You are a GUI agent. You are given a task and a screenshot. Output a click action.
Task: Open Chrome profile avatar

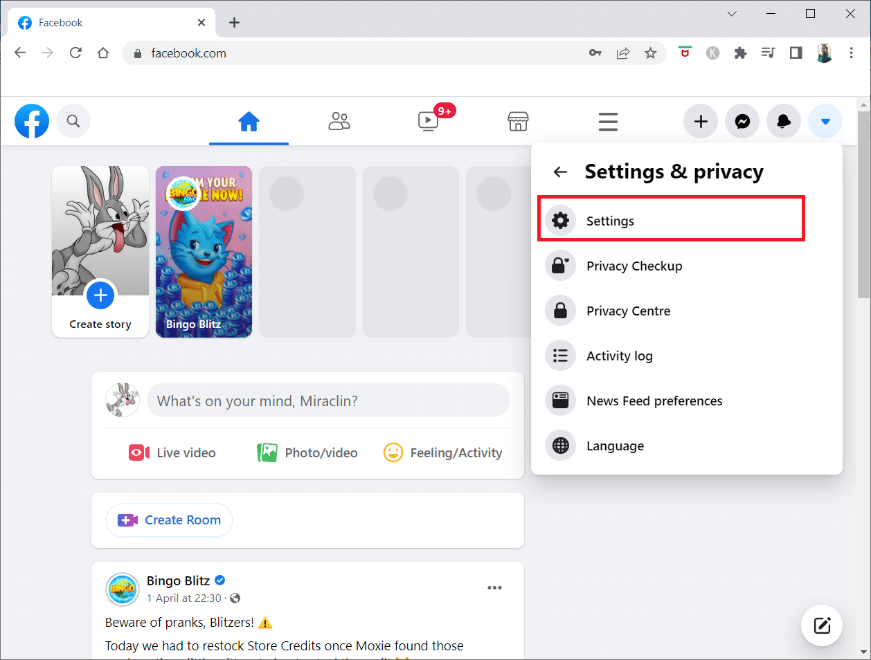point(824,53)
